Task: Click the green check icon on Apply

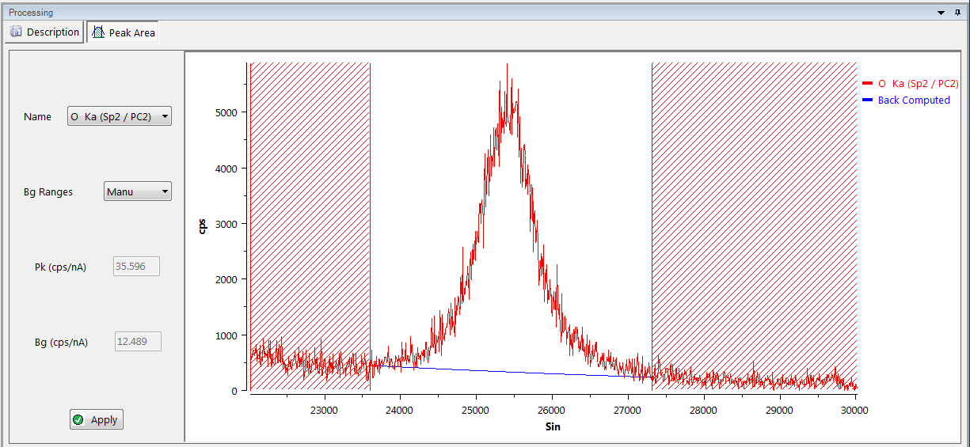Action: click(78, 420)
